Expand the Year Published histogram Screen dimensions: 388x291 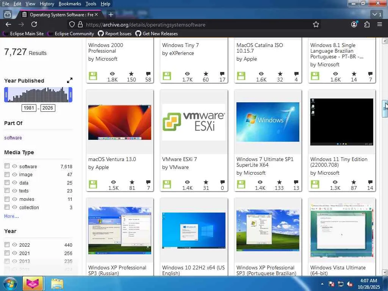70,80
